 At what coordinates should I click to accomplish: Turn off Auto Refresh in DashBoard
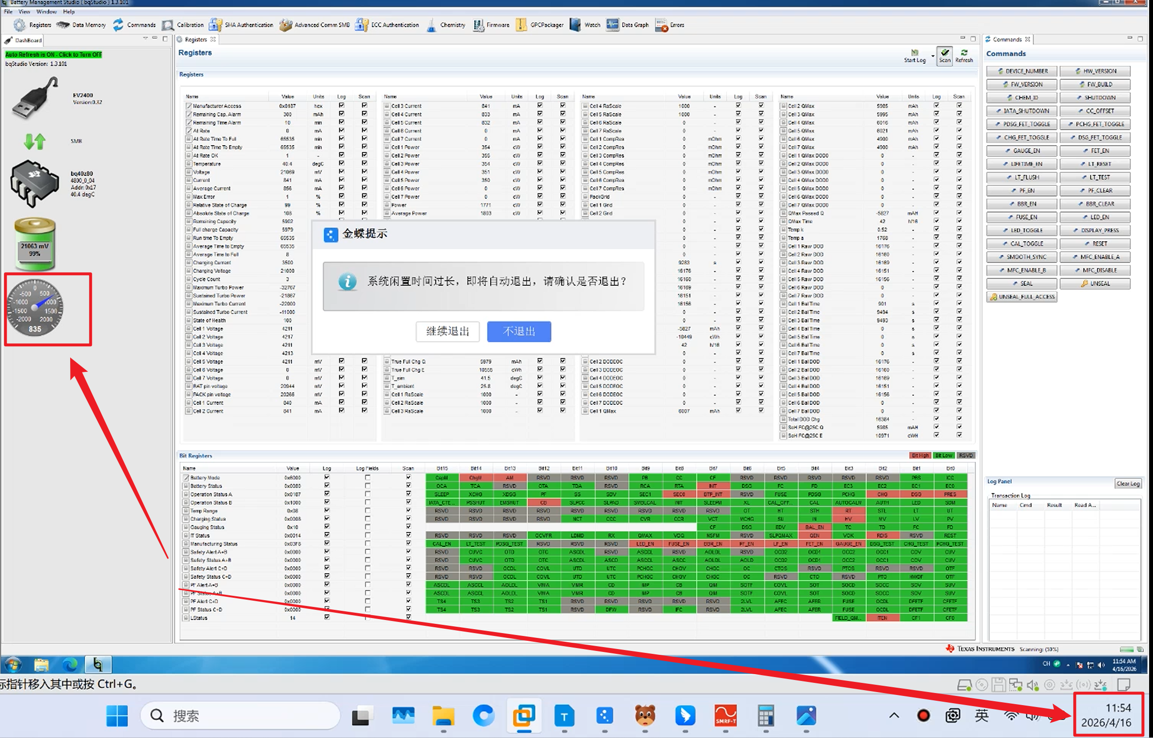coord(54,55)
